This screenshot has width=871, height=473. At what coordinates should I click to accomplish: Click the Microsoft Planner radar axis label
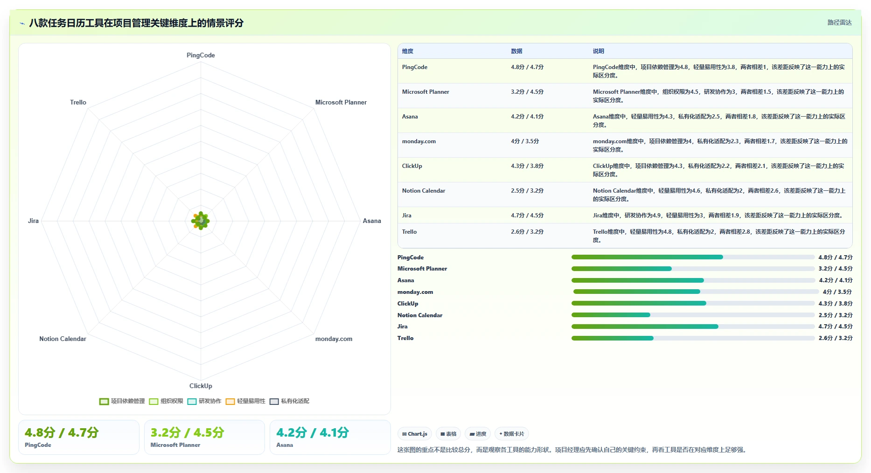tap(341, 102)
